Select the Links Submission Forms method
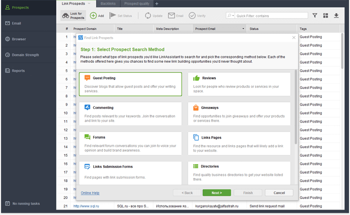 point(130,173)
